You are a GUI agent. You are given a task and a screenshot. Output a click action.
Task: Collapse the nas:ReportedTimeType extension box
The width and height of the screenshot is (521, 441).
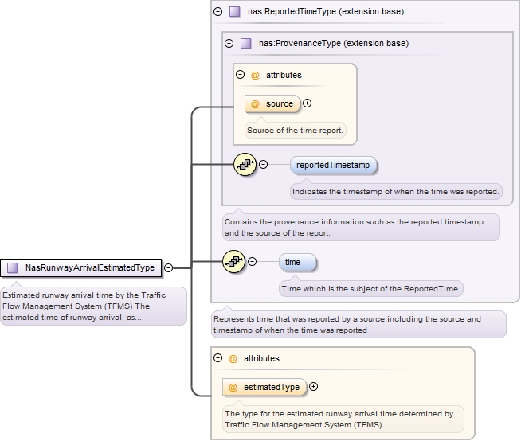click(218, 12)
